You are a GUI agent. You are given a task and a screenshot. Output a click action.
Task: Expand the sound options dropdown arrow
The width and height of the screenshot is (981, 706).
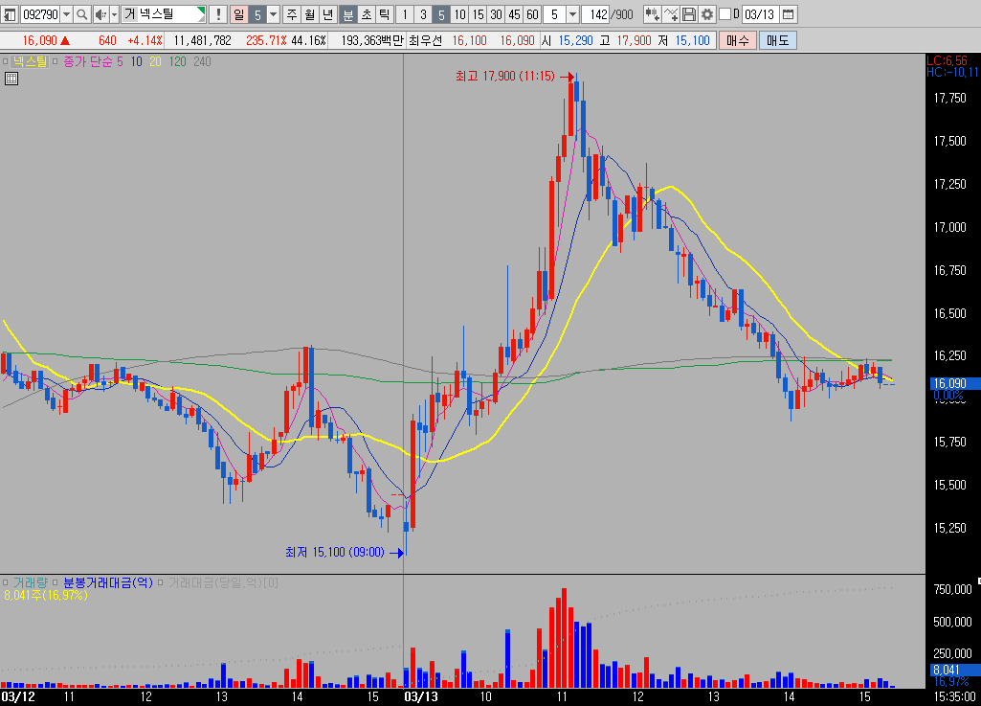pos(114,13)
